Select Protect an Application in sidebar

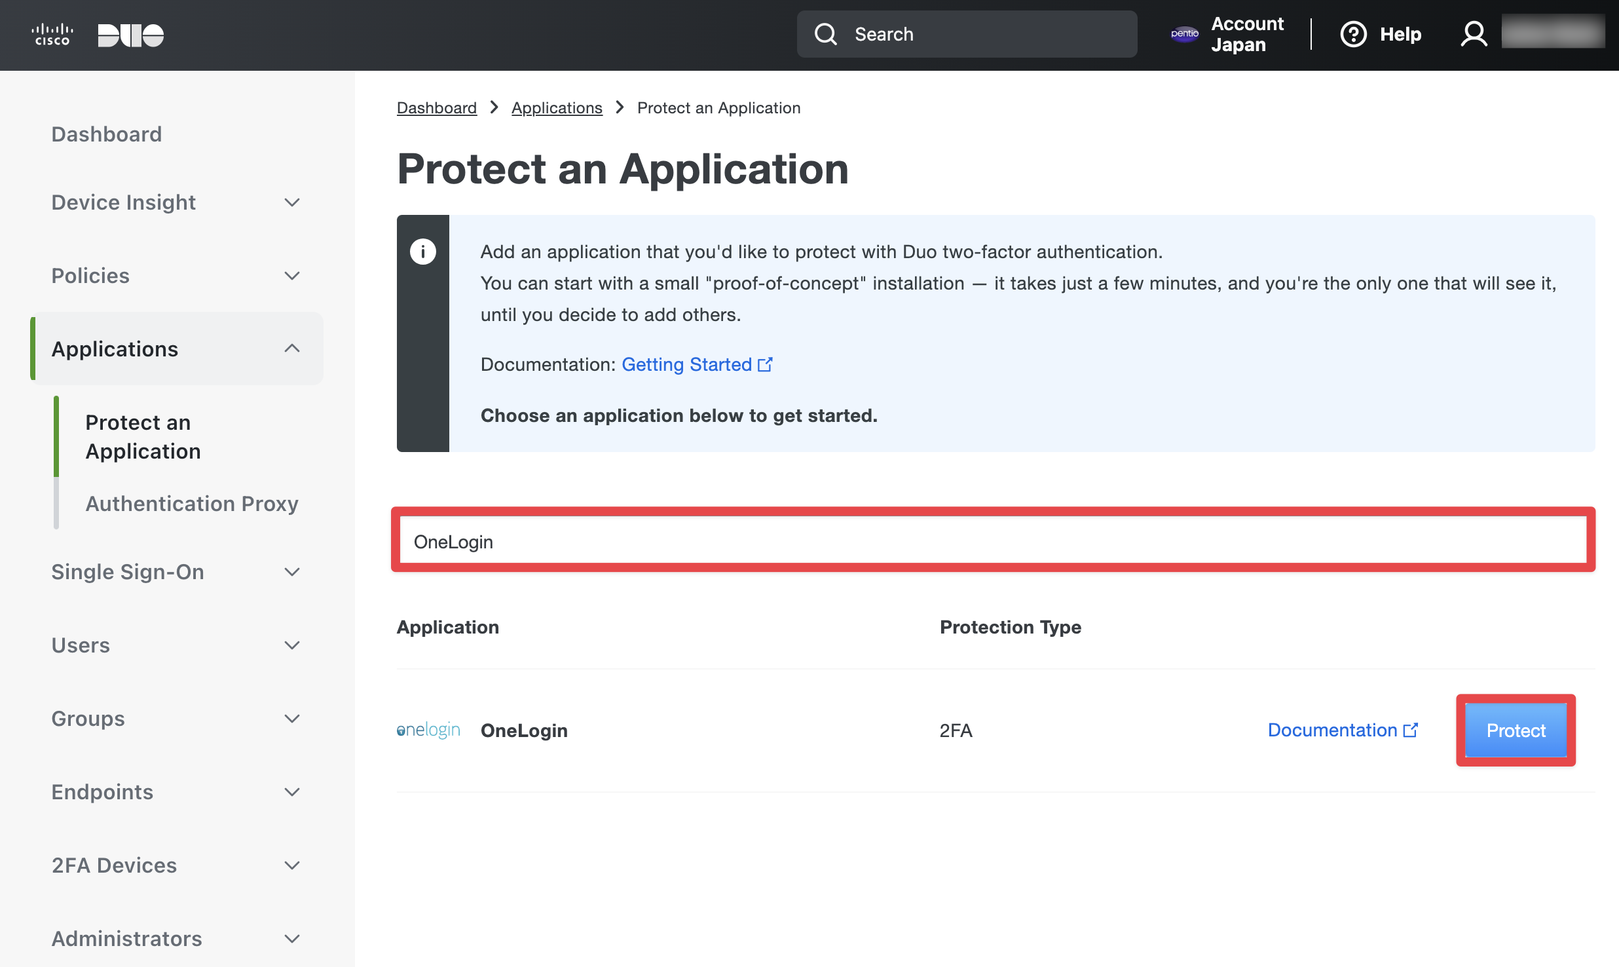[143, 437]
